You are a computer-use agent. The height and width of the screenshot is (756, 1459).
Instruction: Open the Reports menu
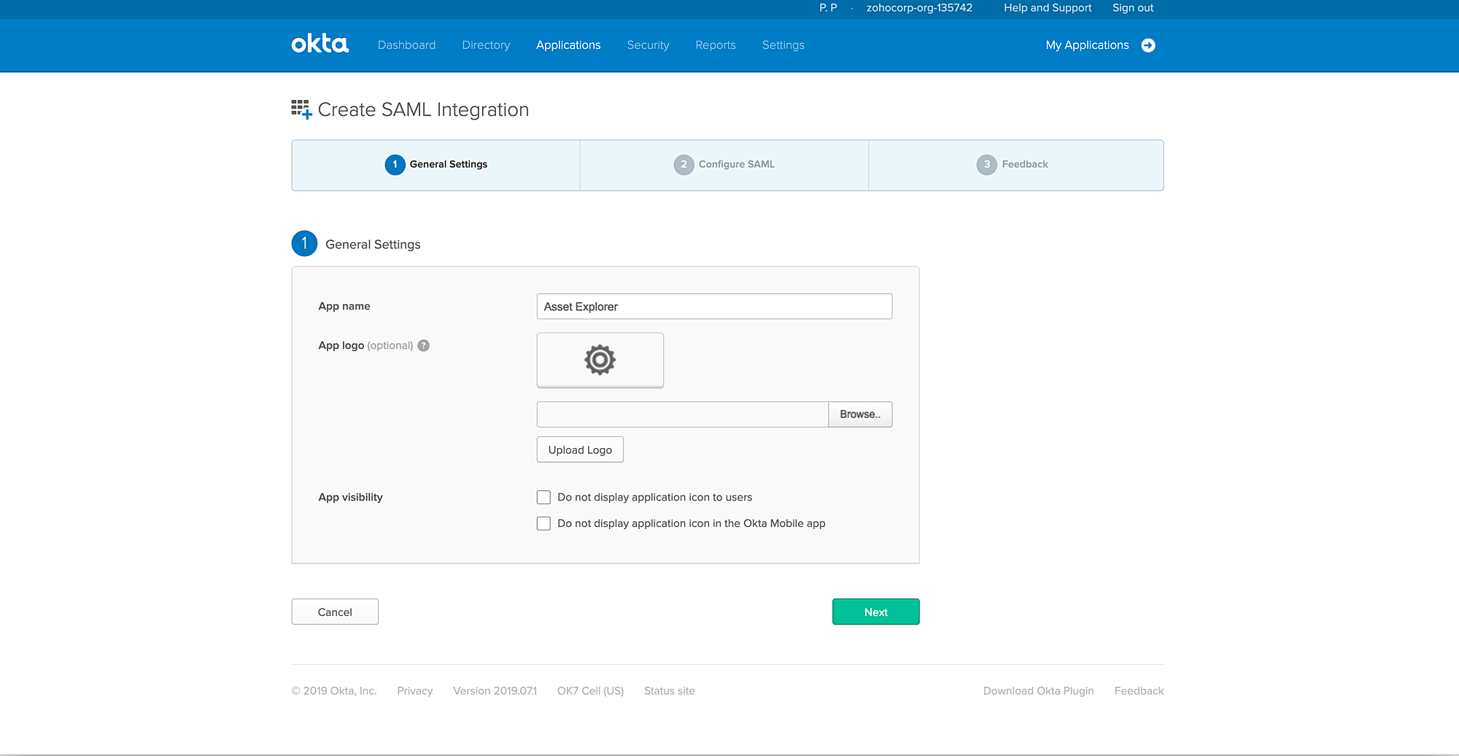tap(715, 45)
